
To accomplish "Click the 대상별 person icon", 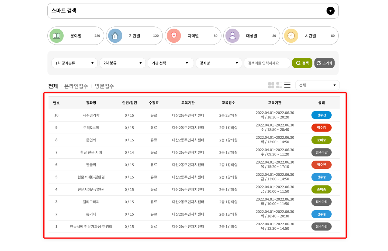I will pos(233,36).
